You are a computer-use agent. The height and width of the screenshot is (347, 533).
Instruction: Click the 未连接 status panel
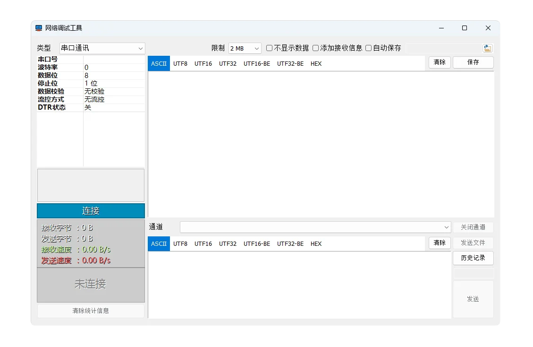click(91, 285)
